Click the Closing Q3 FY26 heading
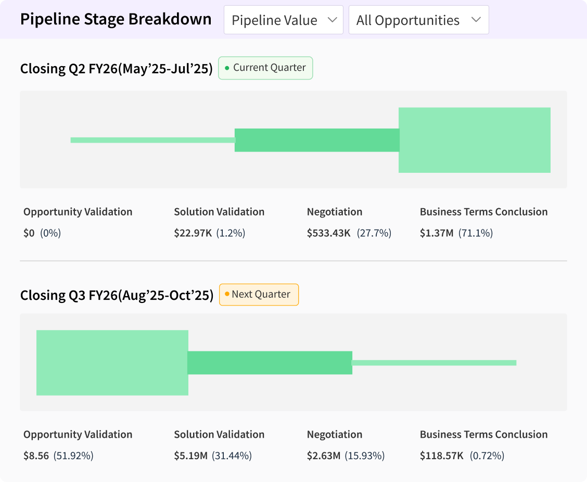This screenshot has width=587, height=482. point(117,296)
